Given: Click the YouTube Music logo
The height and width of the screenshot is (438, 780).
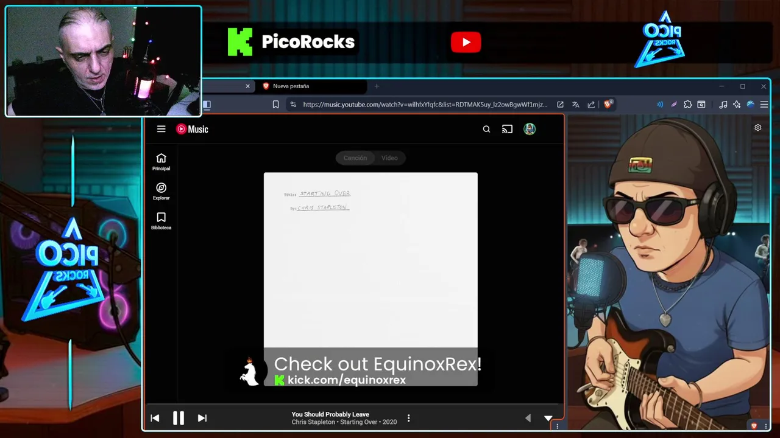Looking at the screenshot, I should [192, 129].
